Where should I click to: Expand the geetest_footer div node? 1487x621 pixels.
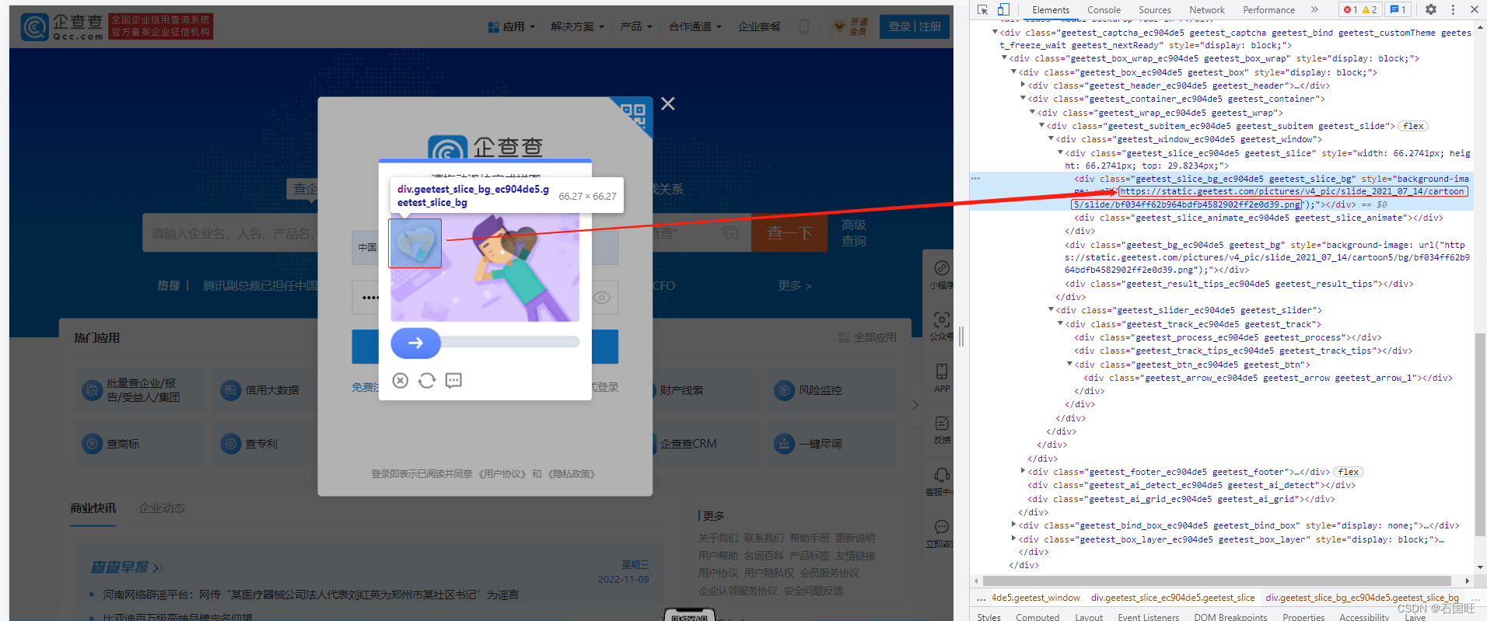coord(1023,471)
